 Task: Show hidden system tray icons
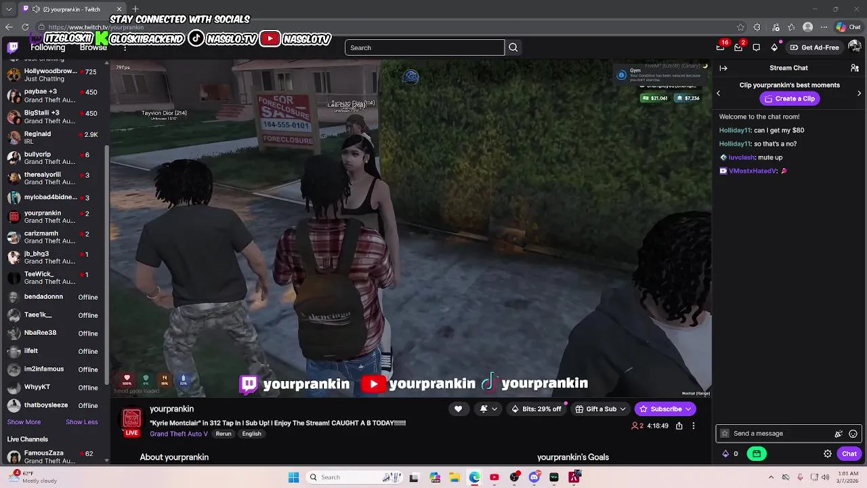[x=771, y=477]
